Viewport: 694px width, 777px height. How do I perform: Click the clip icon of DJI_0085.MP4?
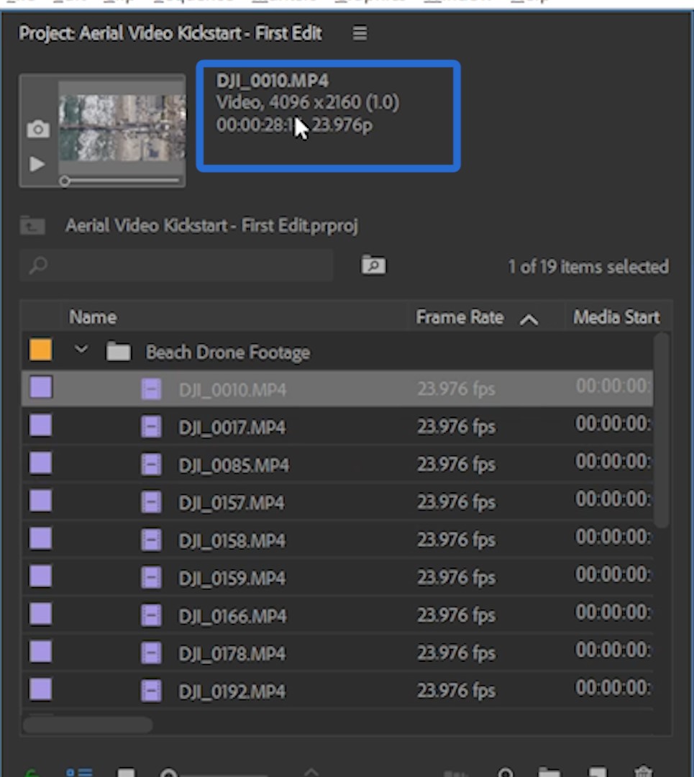pyautogui.click(x=151, y=465)
